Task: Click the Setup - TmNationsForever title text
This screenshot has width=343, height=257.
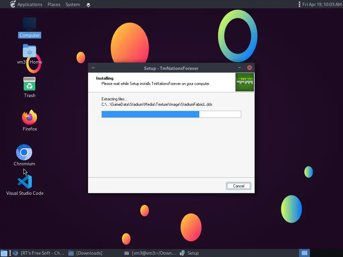Action: point(171,68)
